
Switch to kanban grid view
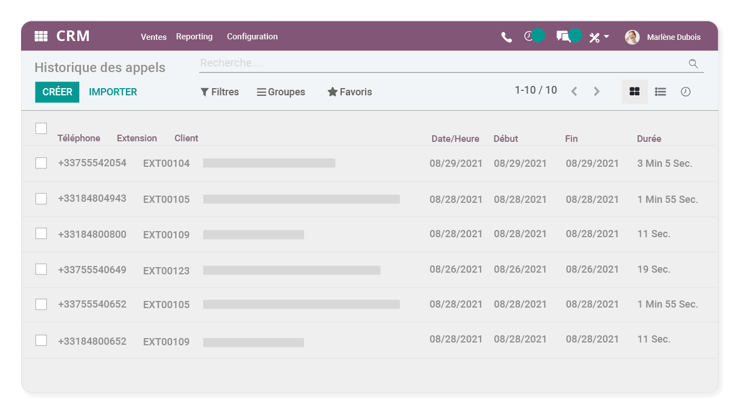point(634,91)
